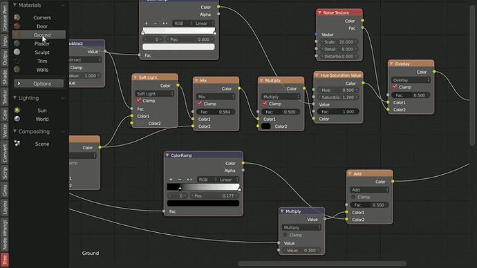The width and height of the screenshot is (477, 268).
Task: Click Overlay node Fac slider 0.500
Action: [411, 95]
